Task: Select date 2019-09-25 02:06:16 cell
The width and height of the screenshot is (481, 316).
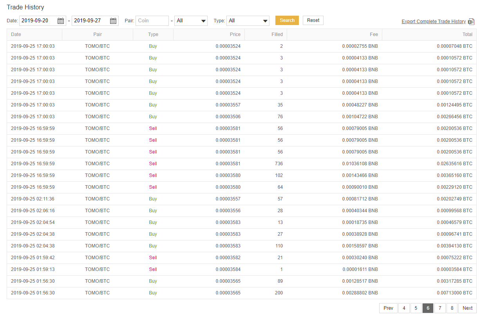Action: point(33,211)
